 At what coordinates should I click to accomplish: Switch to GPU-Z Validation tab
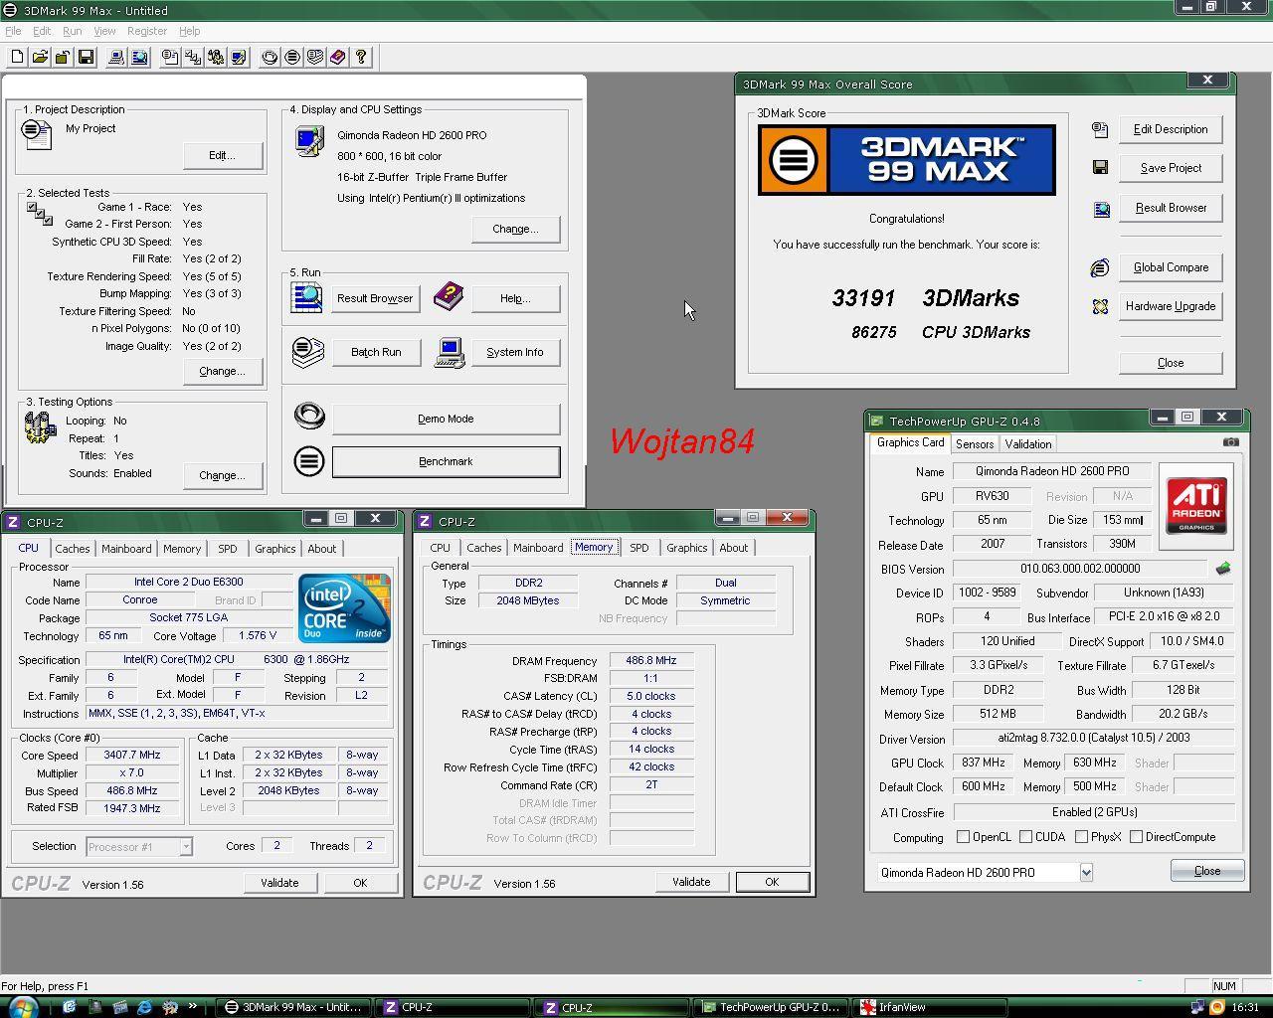[x=1027, y=444]
